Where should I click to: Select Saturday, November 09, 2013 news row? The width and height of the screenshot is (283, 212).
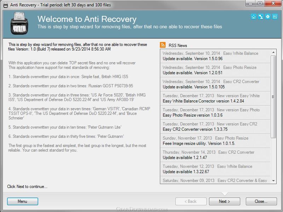(x=215, y=180)
